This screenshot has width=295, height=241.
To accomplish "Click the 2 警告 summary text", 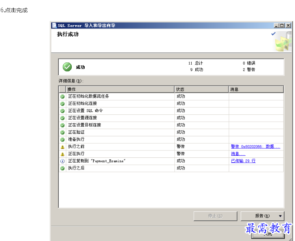I will click(249, 70).
